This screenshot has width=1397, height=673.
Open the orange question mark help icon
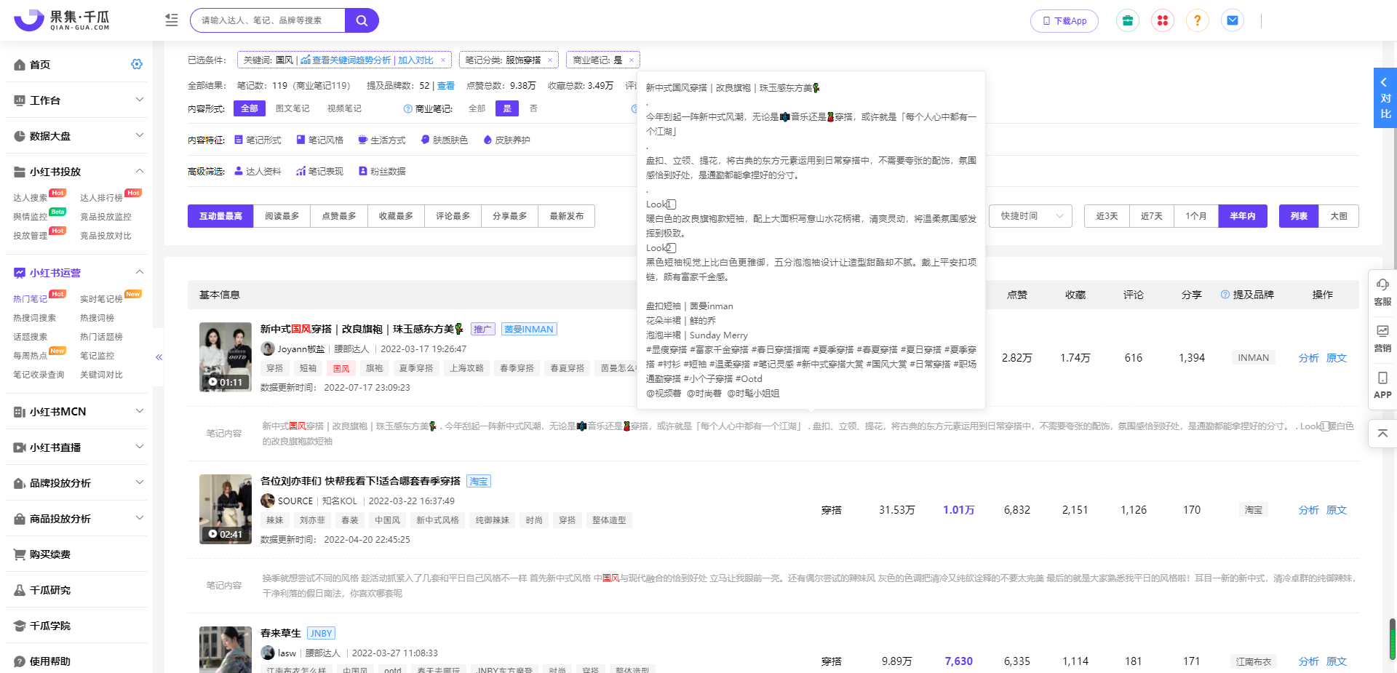point(1198,20)
